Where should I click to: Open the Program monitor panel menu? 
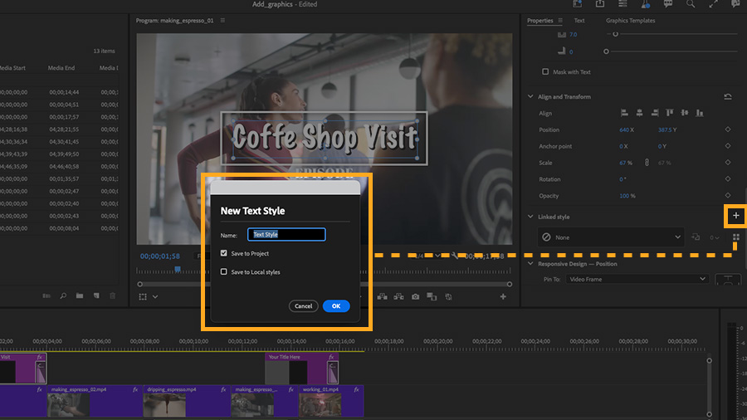click(x=222, y=21)
